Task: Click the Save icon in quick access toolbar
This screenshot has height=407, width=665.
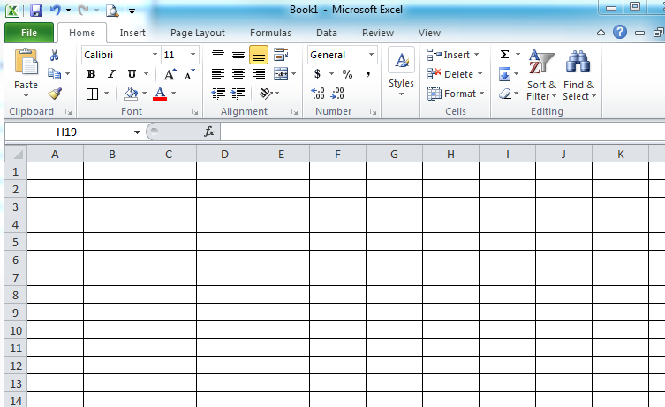Action: click(x=36, y=11)
